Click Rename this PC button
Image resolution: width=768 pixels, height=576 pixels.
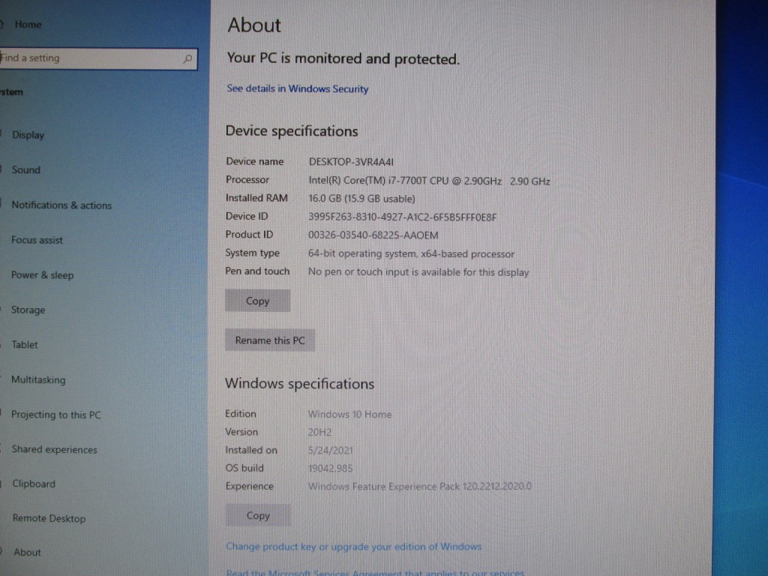(x=270, y=340)
